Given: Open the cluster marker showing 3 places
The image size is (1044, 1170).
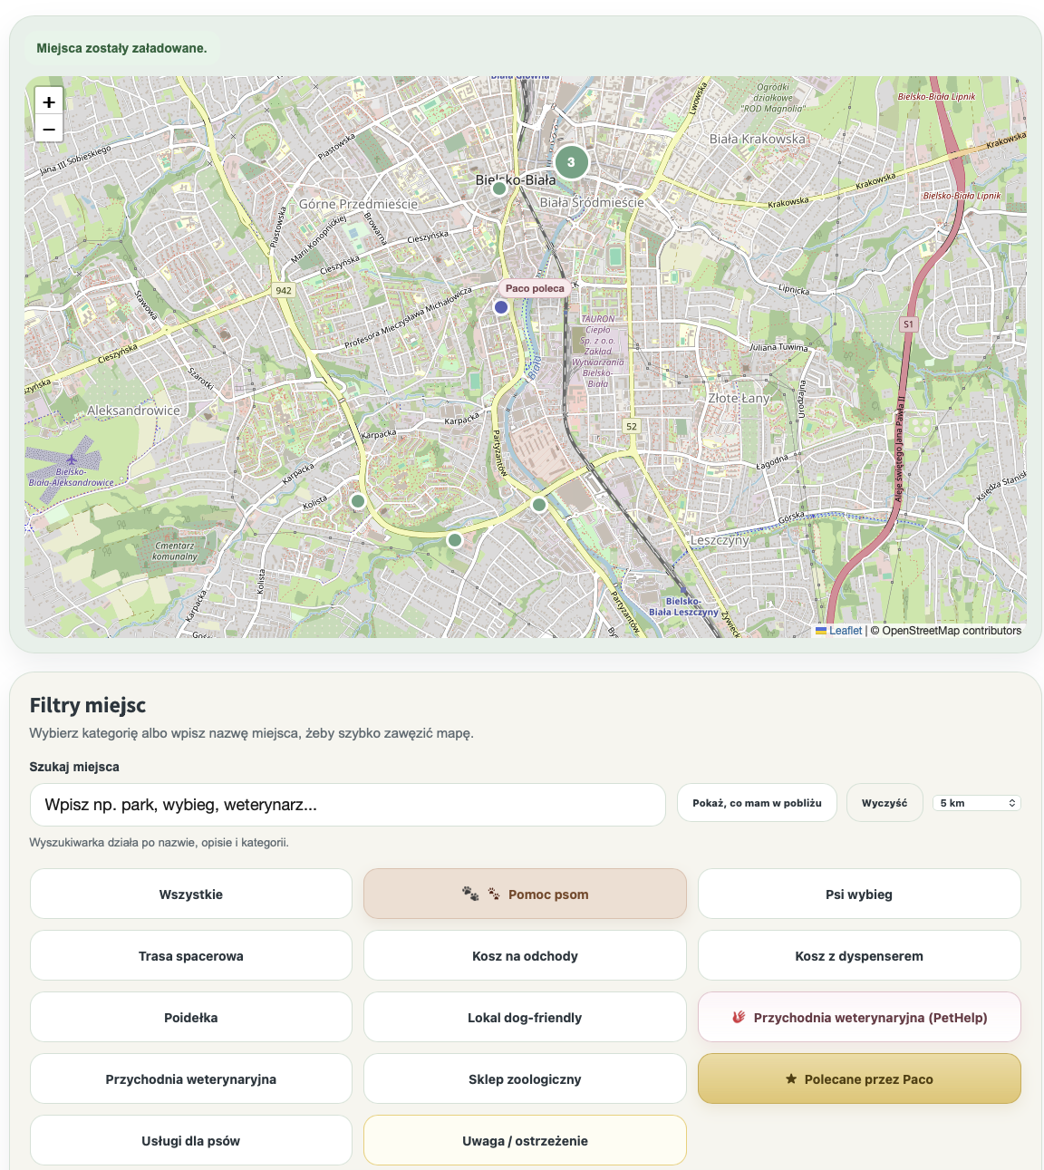Looking at the screenshot, I should 571,162.
